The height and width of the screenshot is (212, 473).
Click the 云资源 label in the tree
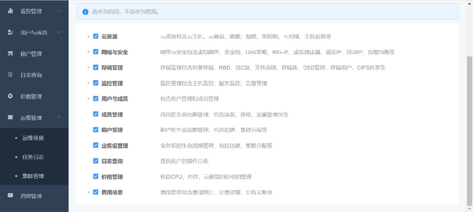click(109, 37)
